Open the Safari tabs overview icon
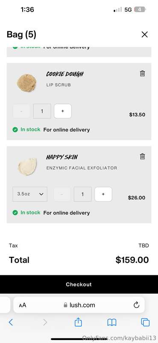The image size is (158, 343). [145, 322]
